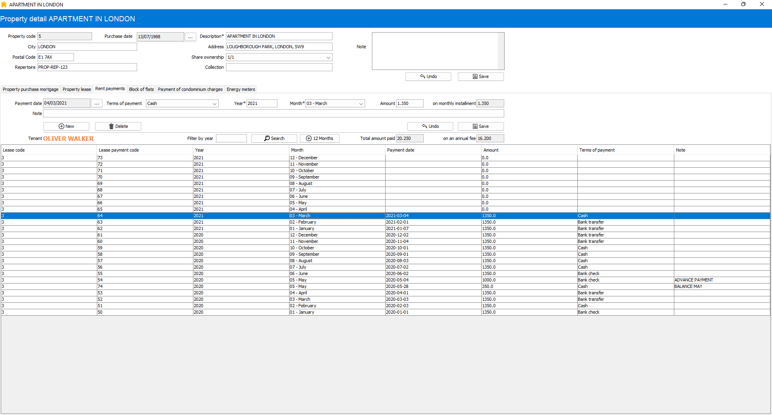772x415 pixels.
Task: Switch to the Property lease tab
Action: (77, 89)
